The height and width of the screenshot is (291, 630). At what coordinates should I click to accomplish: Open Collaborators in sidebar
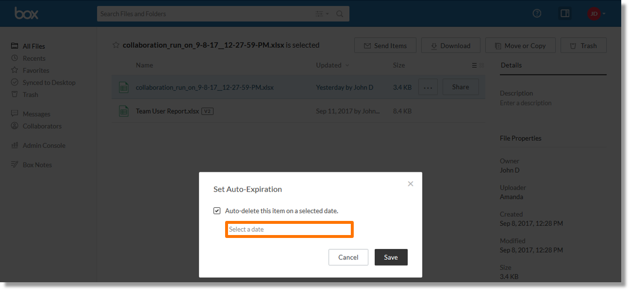coord(42,126)
